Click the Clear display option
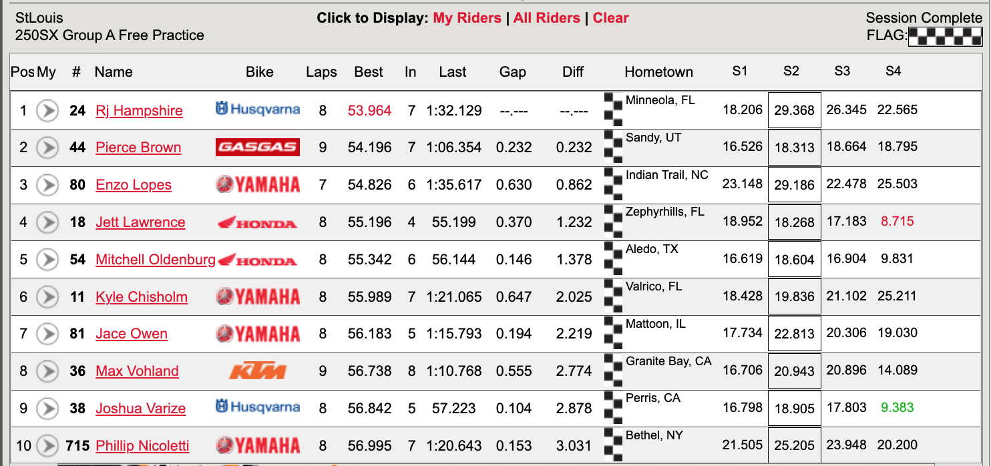 click(610, 18)
